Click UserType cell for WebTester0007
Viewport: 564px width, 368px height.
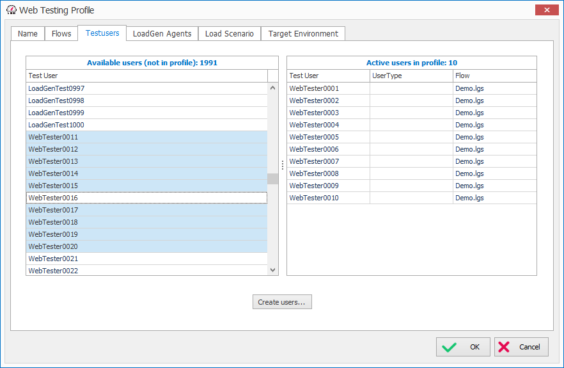click(411, 161)
